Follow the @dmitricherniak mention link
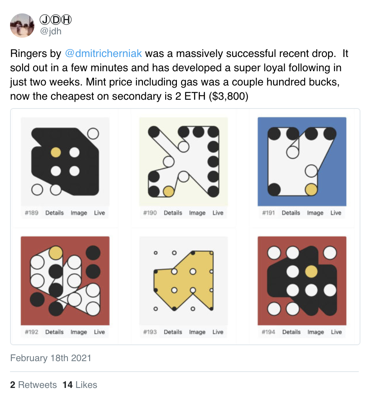 click(x=104, y=53)
